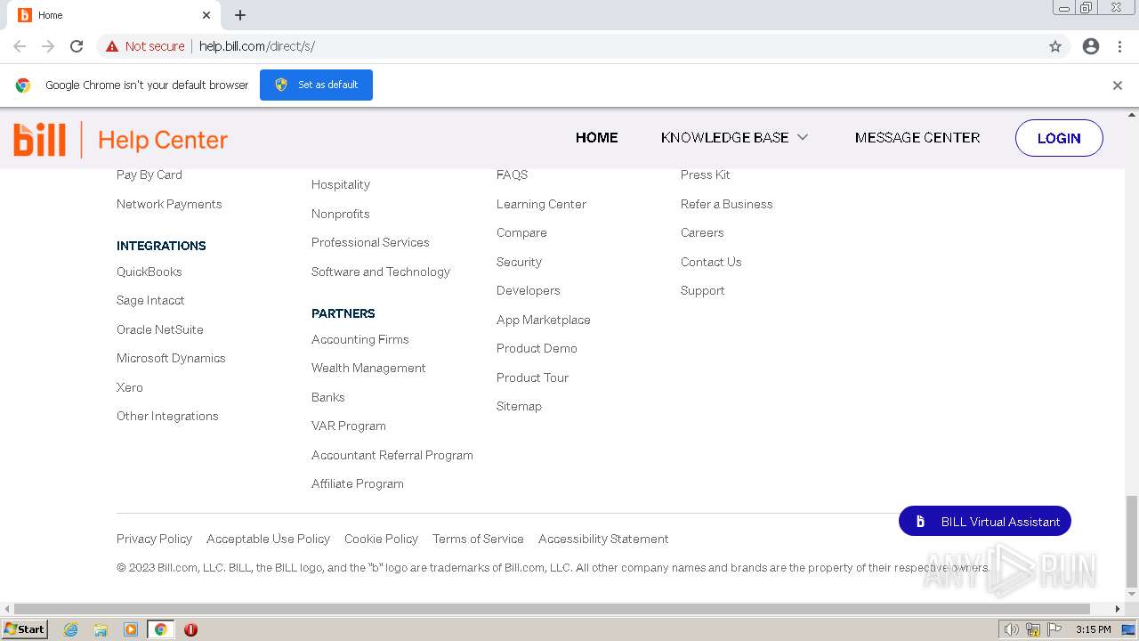Open the Microsoft Dynamics link
This screenshot has width=1139, height=641.
pyautogui.click(x=171, y=358)
